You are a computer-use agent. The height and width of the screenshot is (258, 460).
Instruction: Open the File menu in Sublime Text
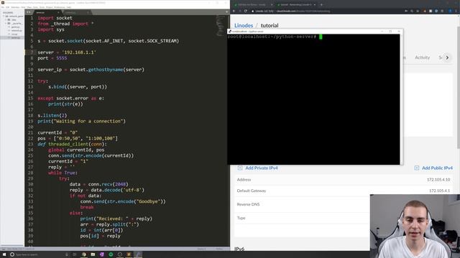[x=3, y=7]
